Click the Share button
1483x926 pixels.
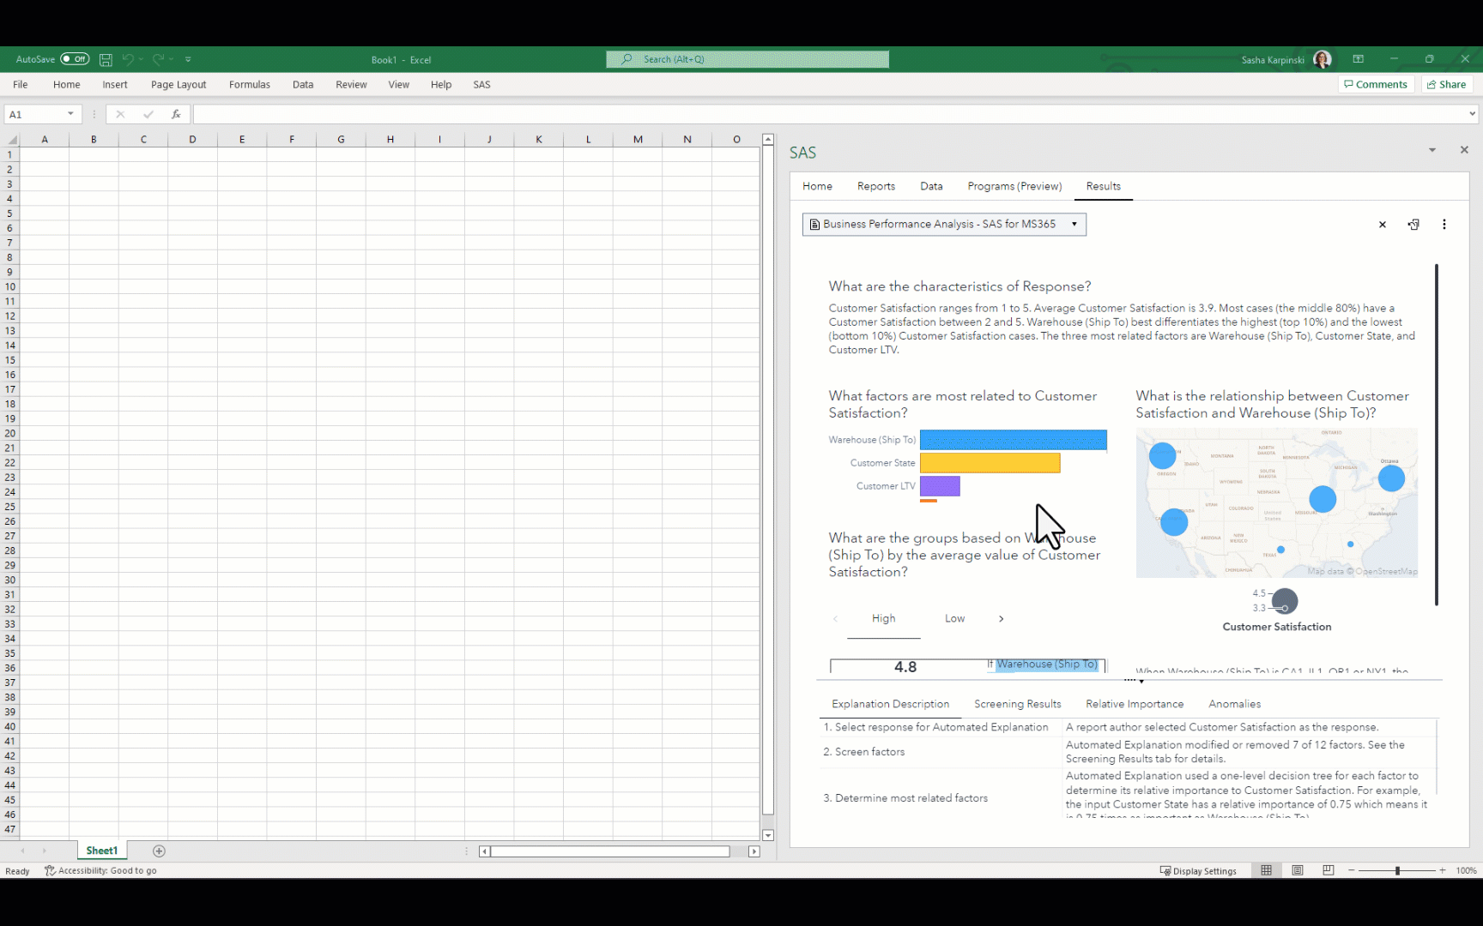pyautogui.click(x=1446, y=84)
